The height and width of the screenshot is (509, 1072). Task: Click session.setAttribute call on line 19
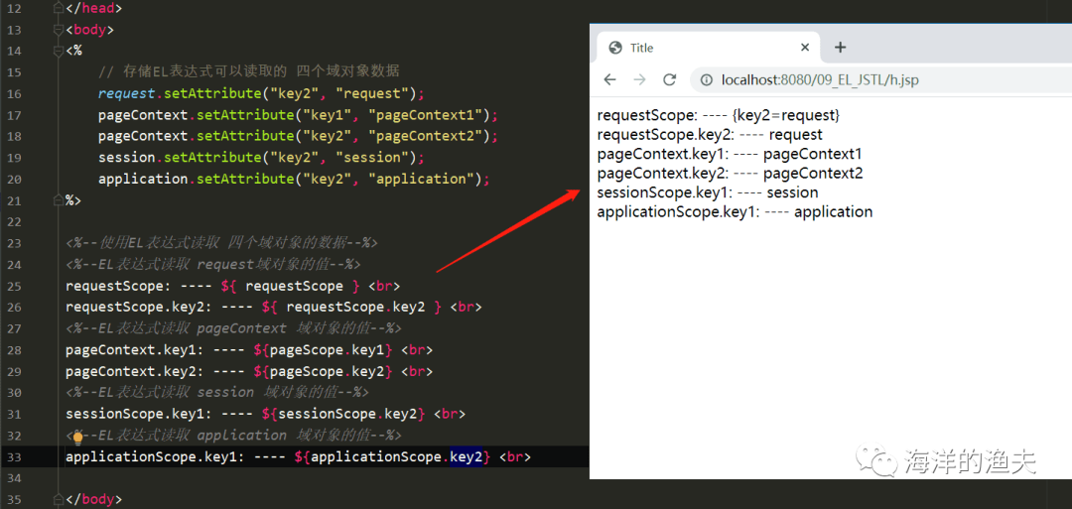[x=262, y=157]
